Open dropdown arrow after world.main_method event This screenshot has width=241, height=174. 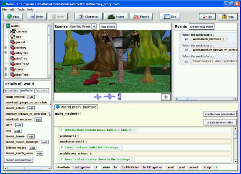click(228, 39)
